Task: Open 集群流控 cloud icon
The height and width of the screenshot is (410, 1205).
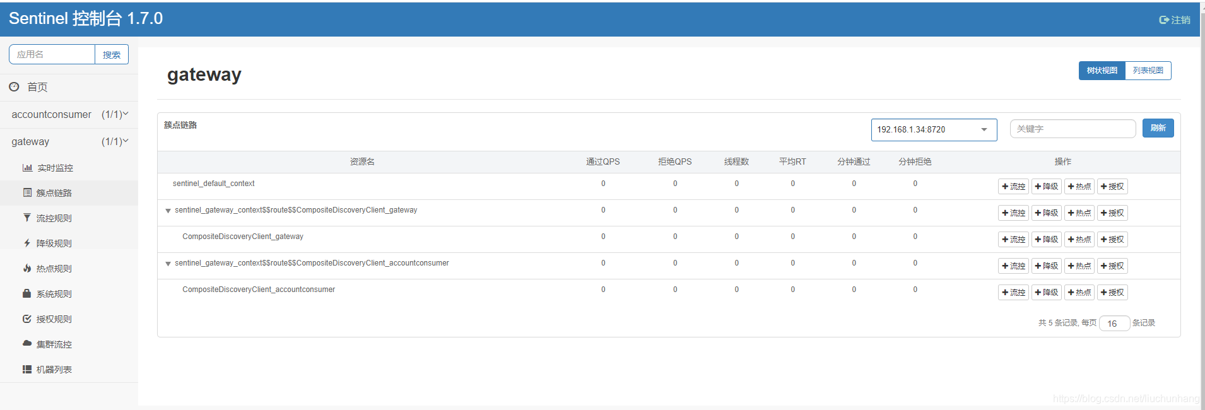Action: coord(27,343)
